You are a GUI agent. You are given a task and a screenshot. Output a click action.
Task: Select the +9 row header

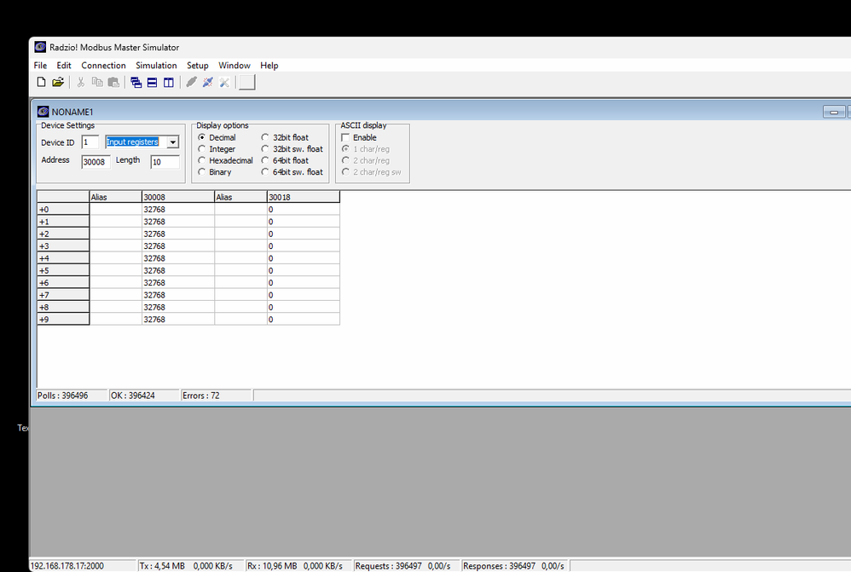coord(63,319)
